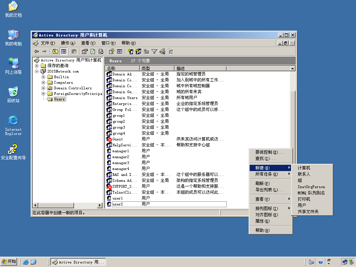The image size is (356, 267).
Task: Create a new 共享文件夹 from the submenu
Action: click(x=312, y=212)
